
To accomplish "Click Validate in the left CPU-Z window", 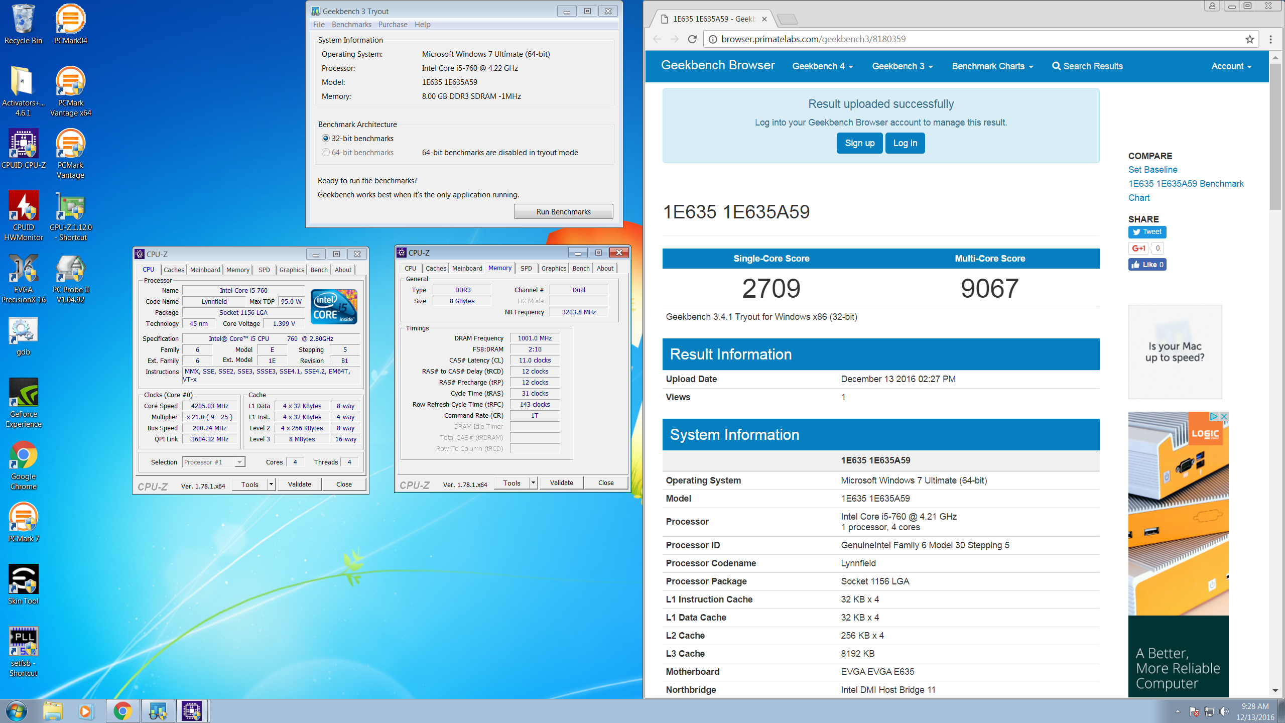I will pyautogui.click(x=300, y=484).
